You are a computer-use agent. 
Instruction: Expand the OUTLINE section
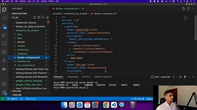click(29, 91)
